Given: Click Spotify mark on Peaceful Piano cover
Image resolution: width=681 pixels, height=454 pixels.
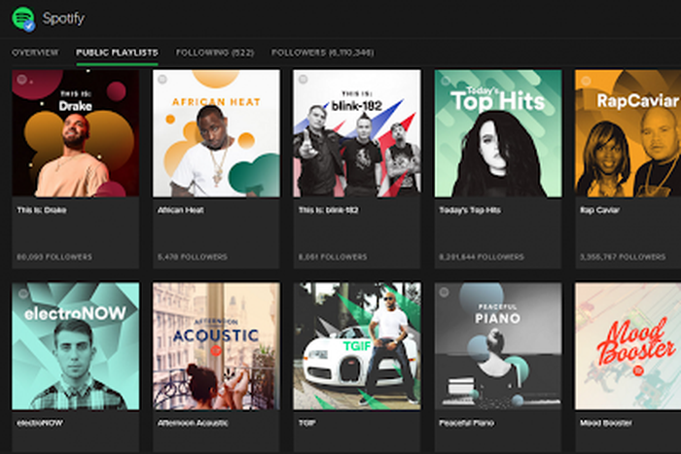Looking at the screenshot, I should coord(444,292).
